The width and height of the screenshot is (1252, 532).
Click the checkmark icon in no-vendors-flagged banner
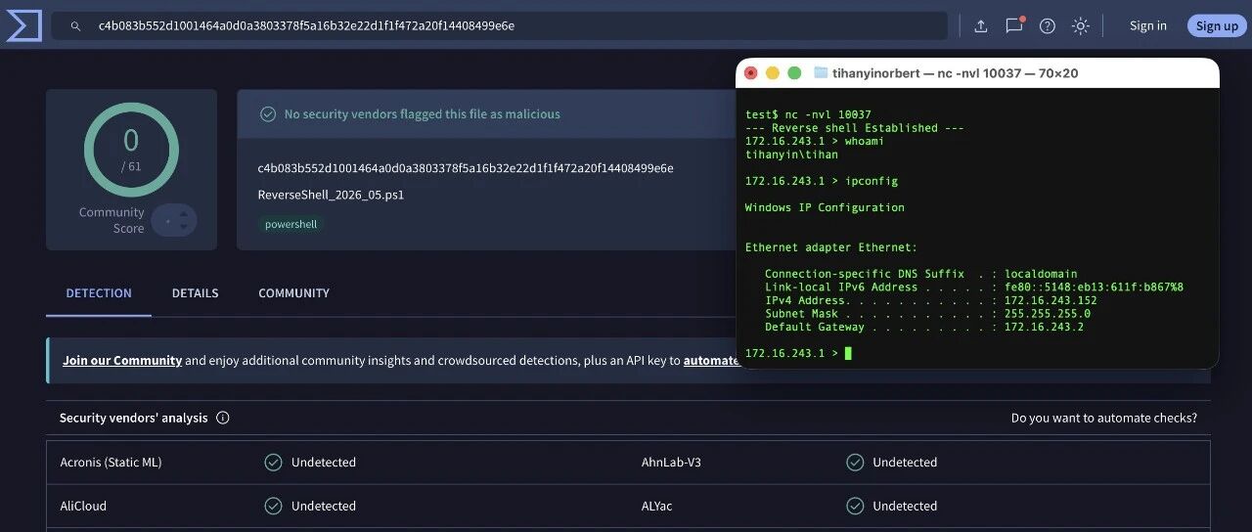[268, 114]
